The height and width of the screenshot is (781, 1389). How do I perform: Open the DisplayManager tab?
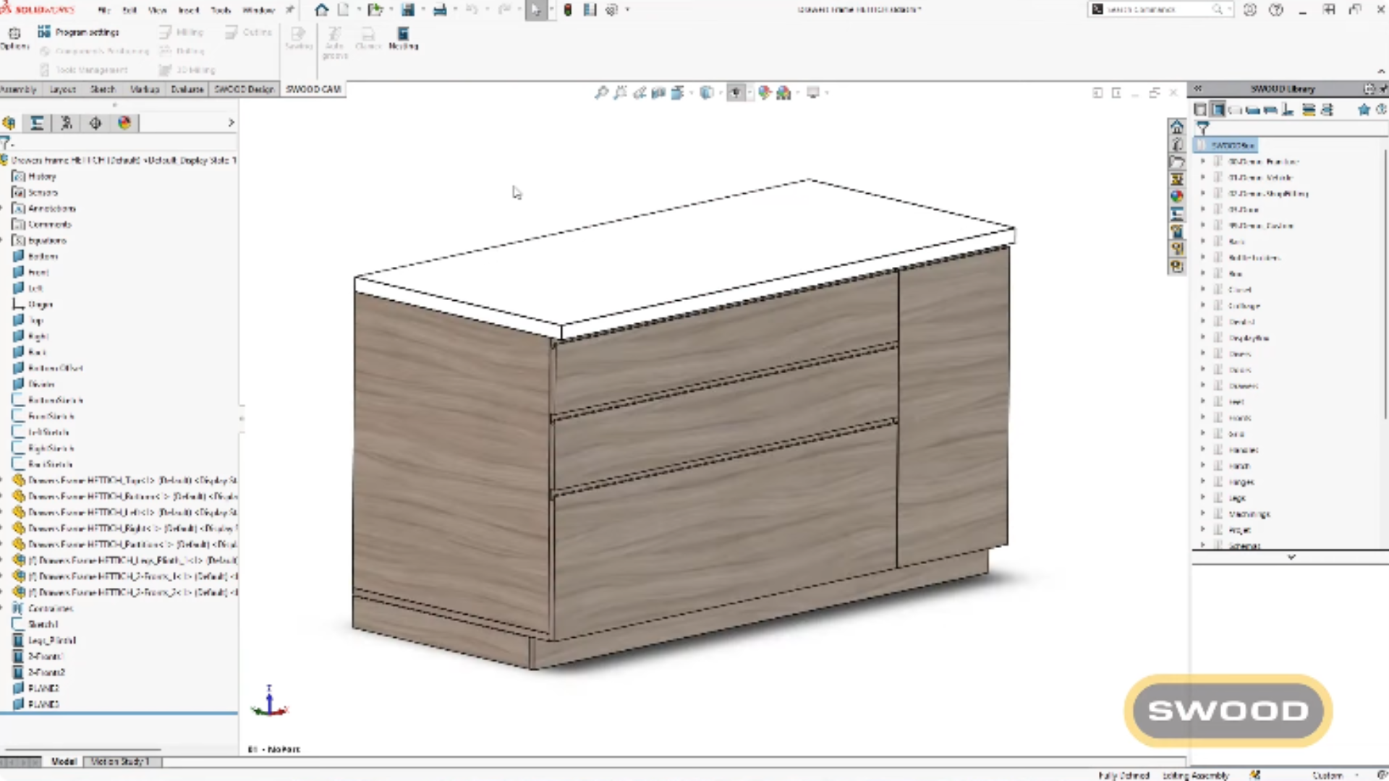[124, 123]
